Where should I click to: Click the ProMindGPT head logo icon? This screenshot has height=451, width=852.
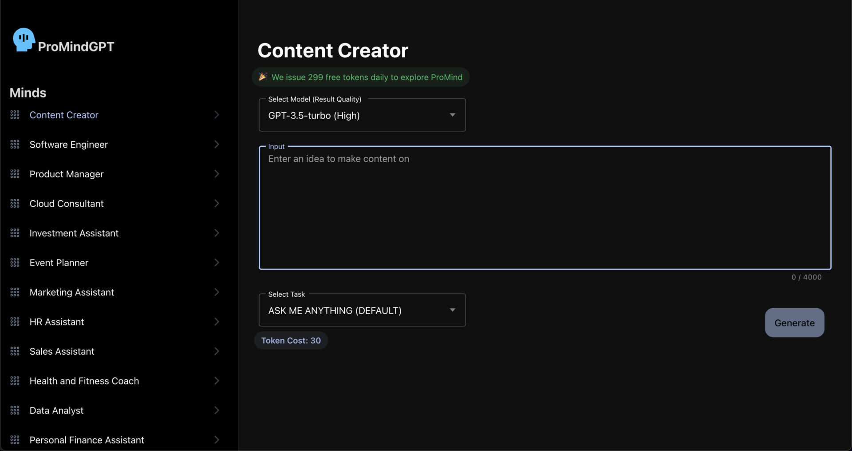(x=24, y=40)
